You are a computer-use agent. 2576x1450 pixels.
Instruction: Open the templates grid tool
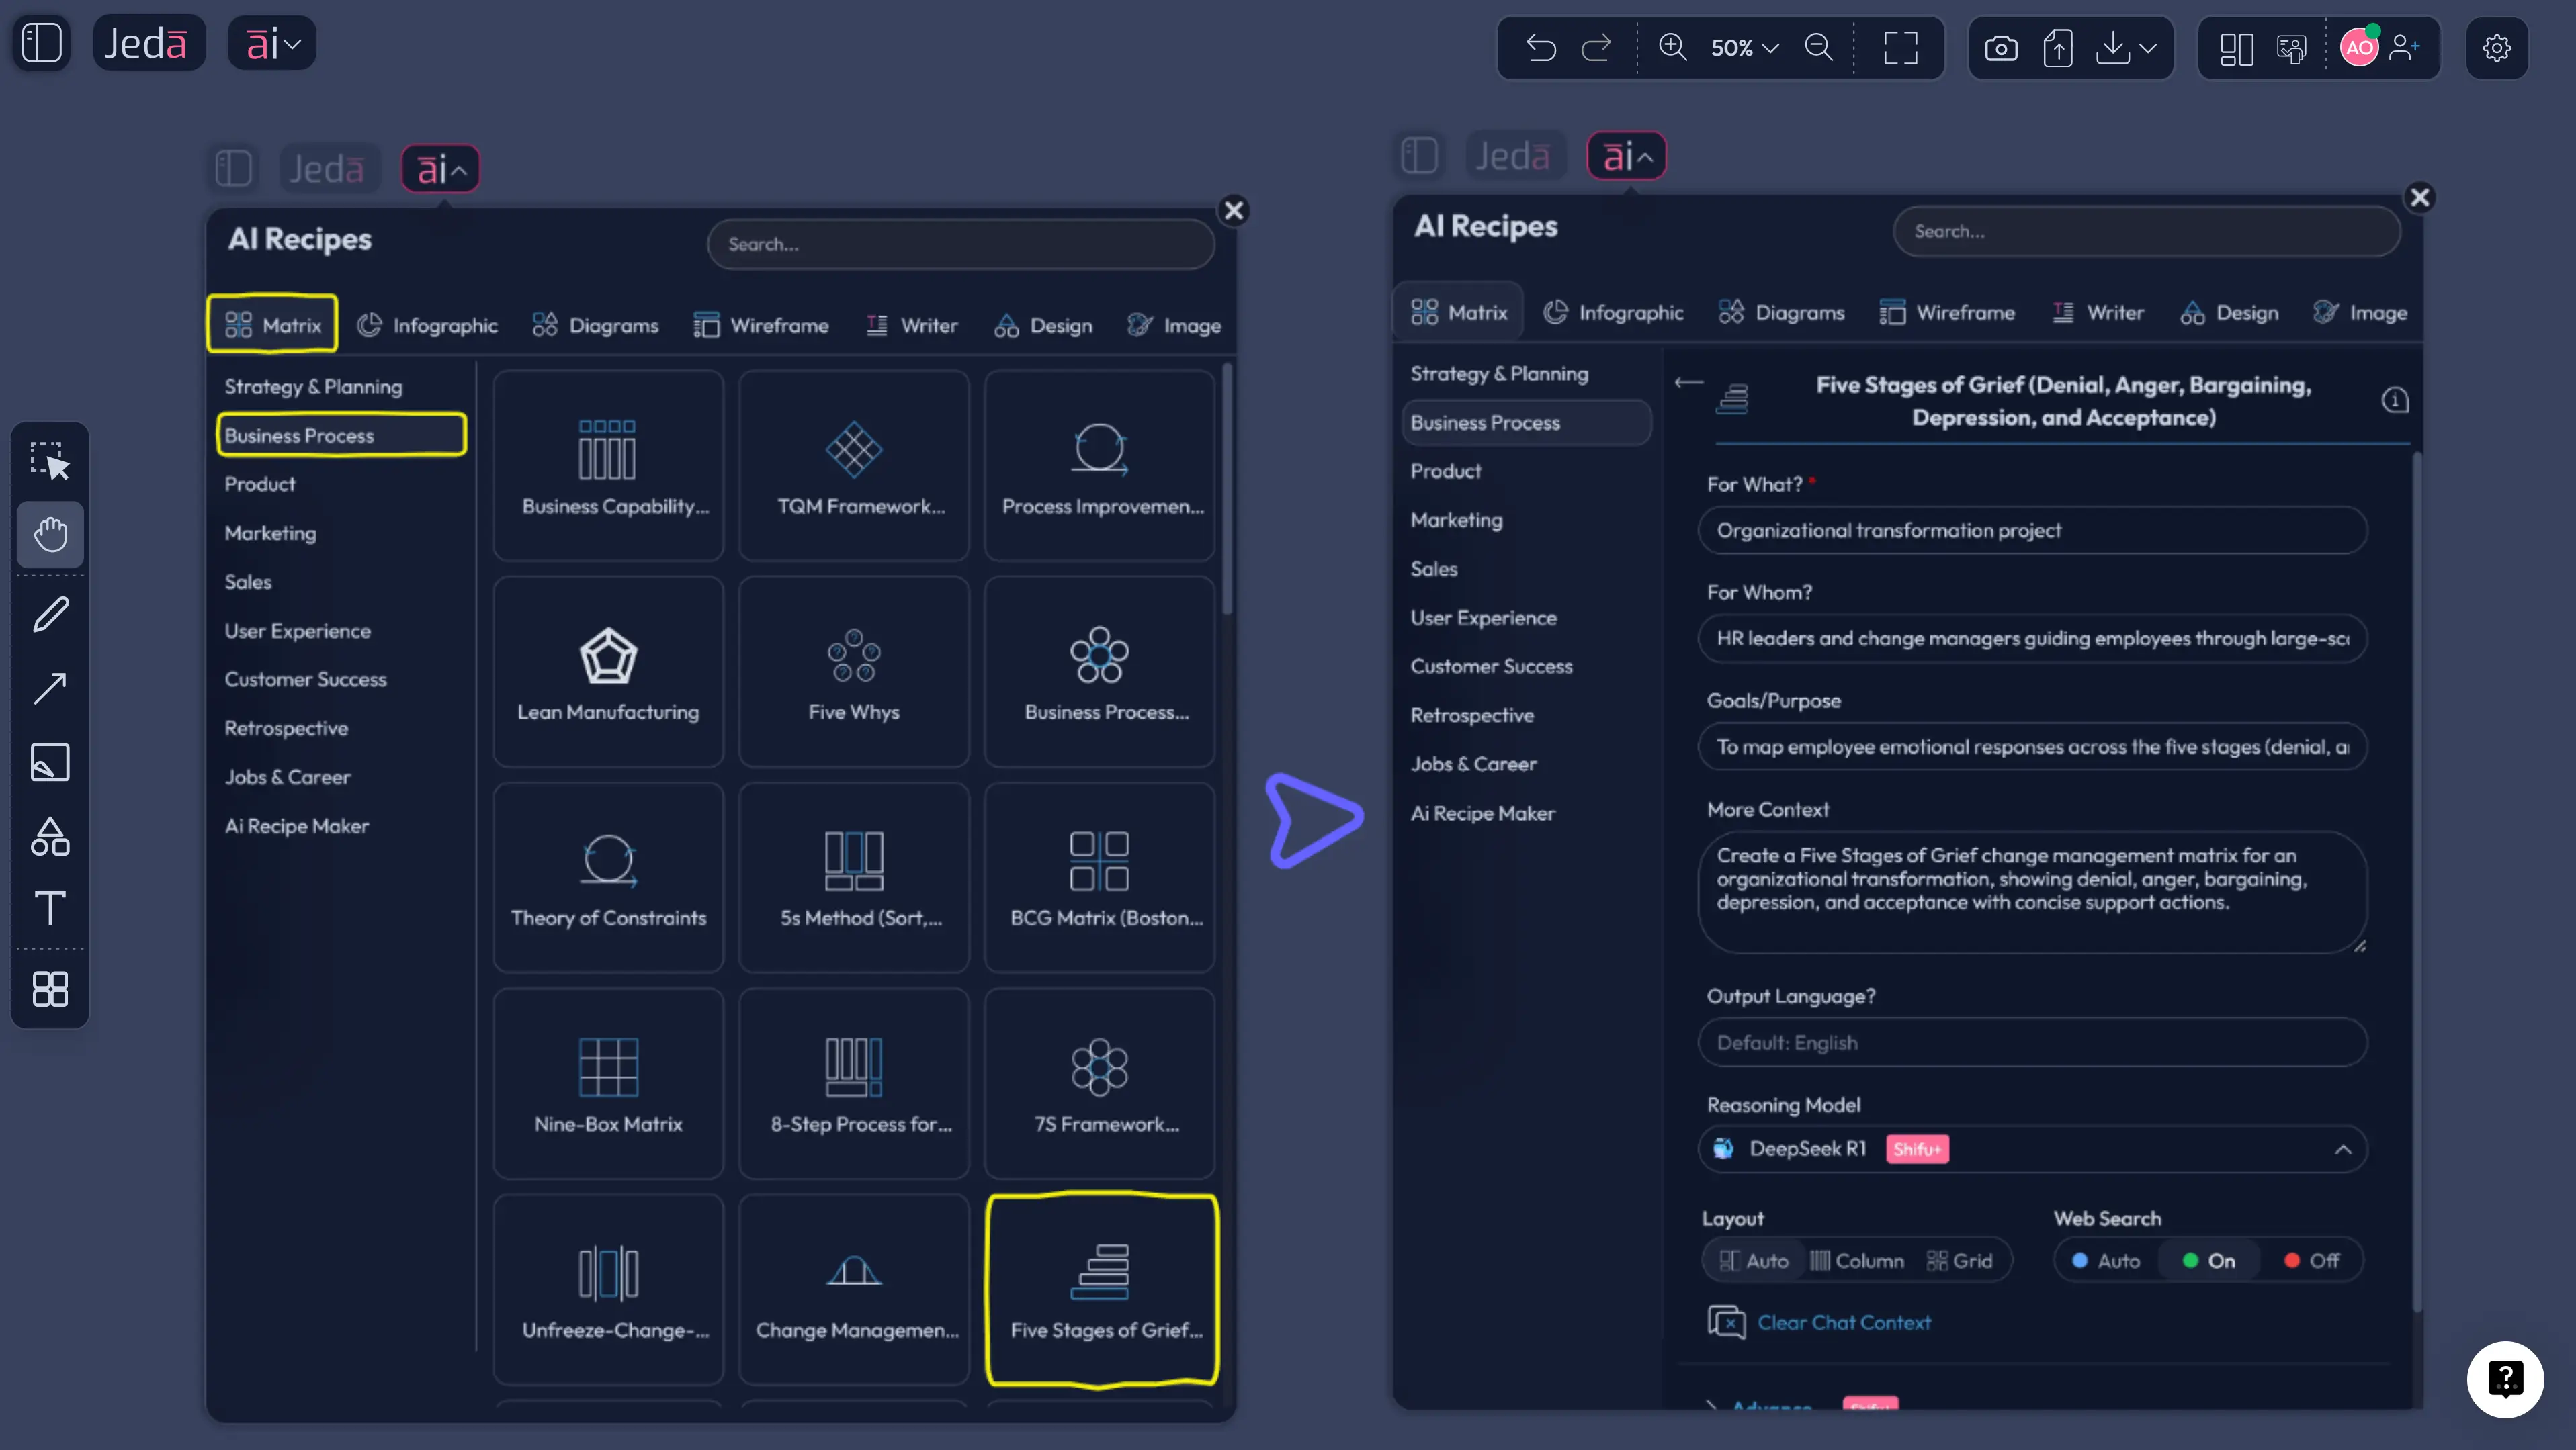coord(50,989)
